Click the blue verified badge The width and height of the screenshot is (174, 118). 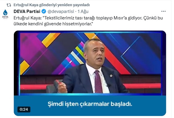tap(44, 11)
